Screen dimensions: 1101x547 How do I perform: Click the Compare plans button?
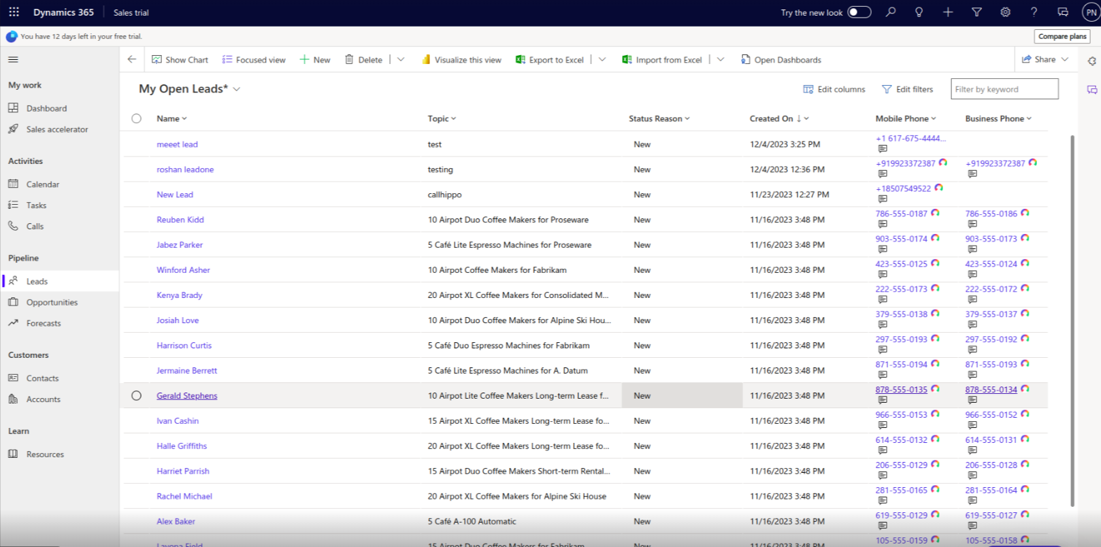[1062, 37]
